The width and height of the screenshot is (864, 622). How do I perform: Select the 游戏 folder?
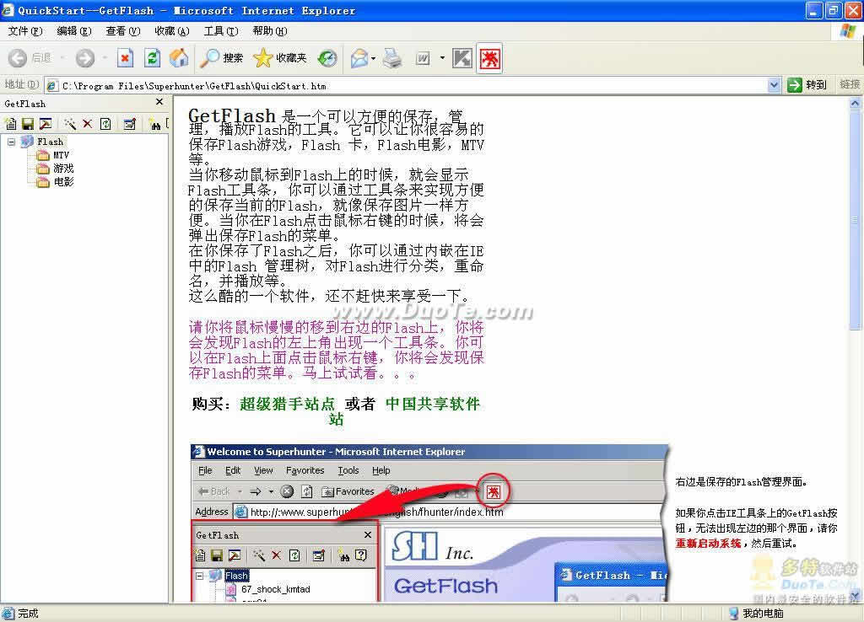(63, 169)
